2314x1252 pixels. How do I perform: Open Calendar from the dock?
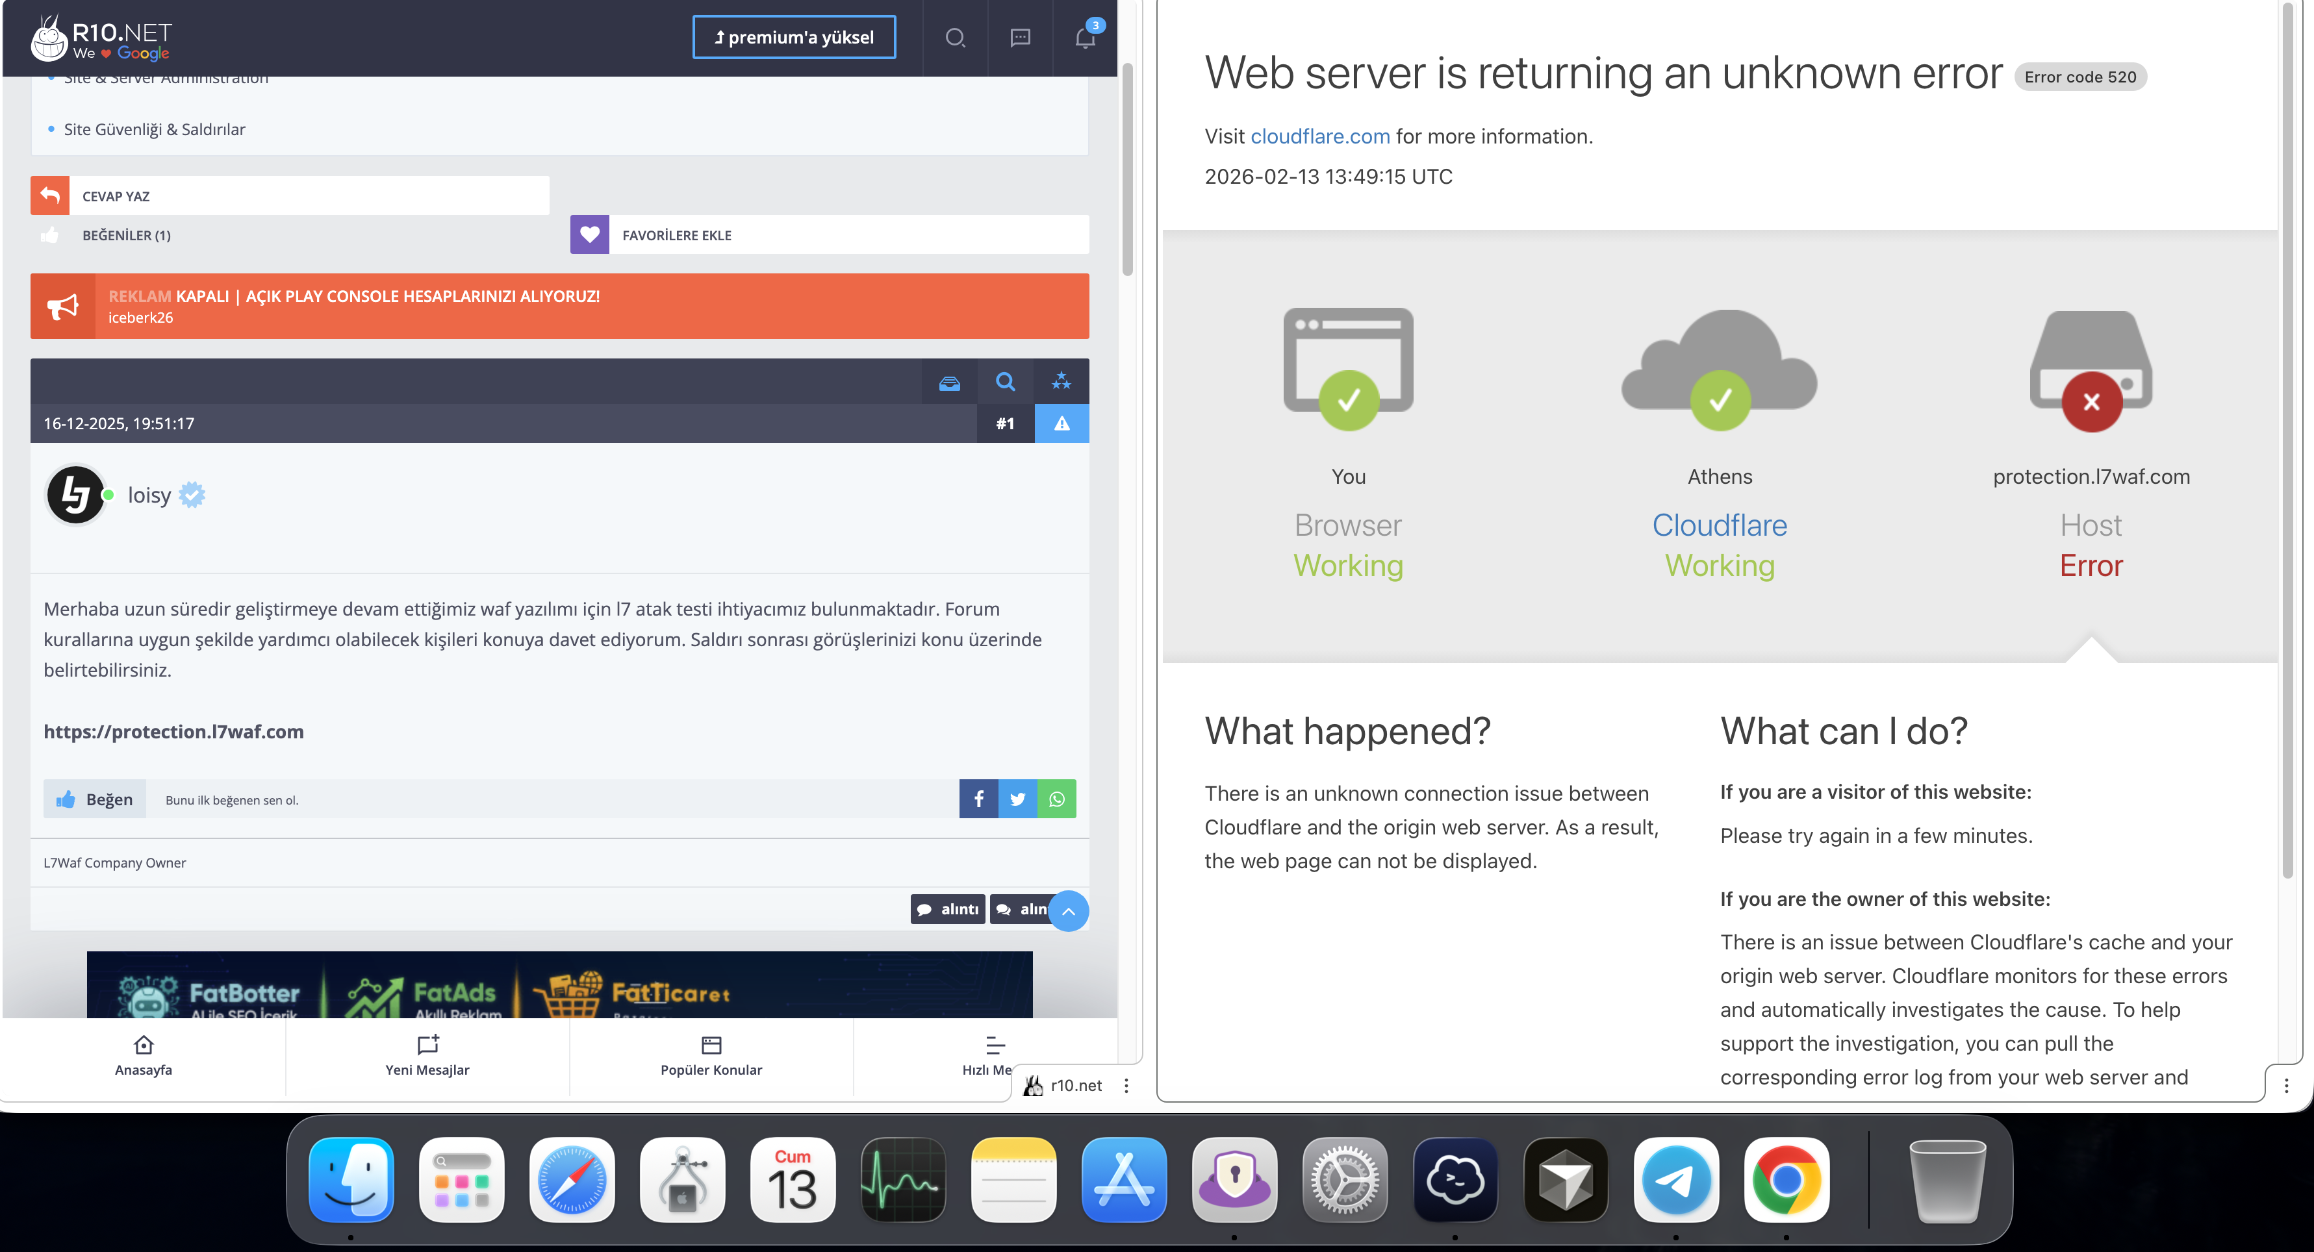click(x=793, y=1179)
